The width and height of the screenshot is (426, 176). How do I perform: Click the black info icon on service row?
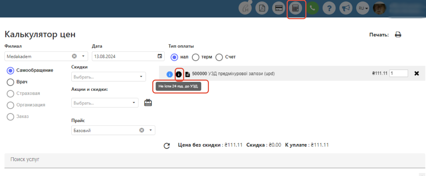(179, 74)
